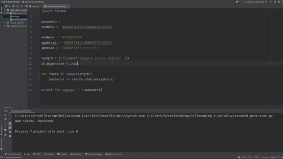Image resolution: width=283 pixels, height=159 pixels.
Task: Click Up the stack trace arrow
Action: tap(10, 115)
